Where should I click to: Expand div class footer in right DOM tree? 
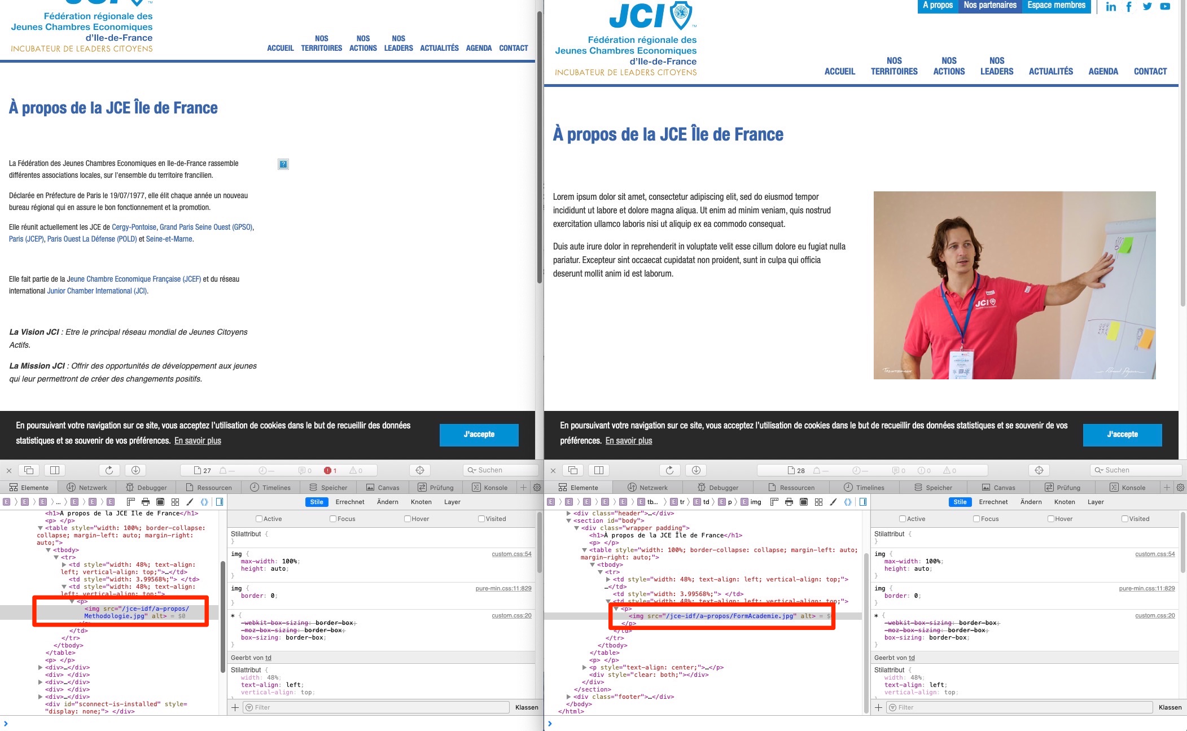tap(568, 697)
